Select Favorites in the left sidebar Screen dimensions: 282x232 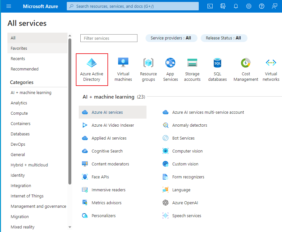pyautogui.click(x=19, y=48)
